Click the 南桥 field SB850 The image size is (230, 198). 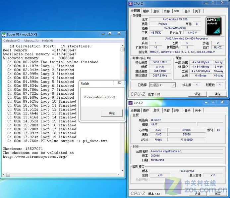[x=187, y=135]
